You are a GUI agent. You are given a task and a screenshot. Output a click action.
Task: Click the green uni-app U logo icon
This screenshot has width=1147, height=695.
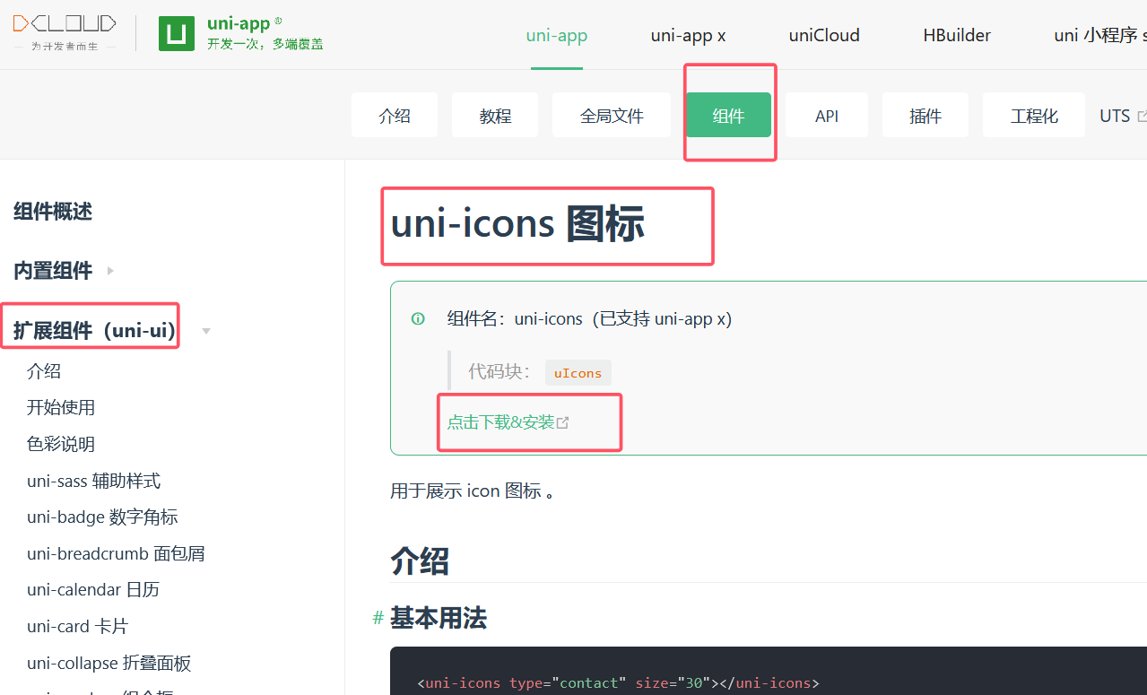177,33
